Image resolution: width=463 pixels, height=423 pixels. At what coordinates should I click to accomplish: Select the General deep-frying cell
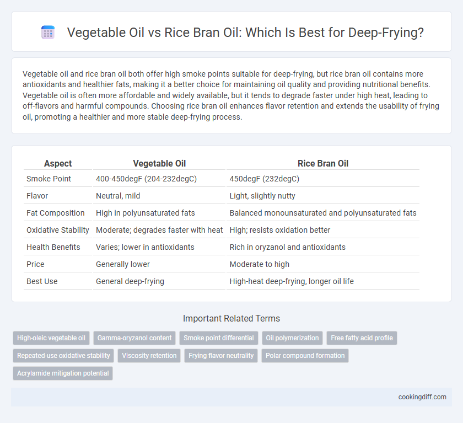coord(159,281)
